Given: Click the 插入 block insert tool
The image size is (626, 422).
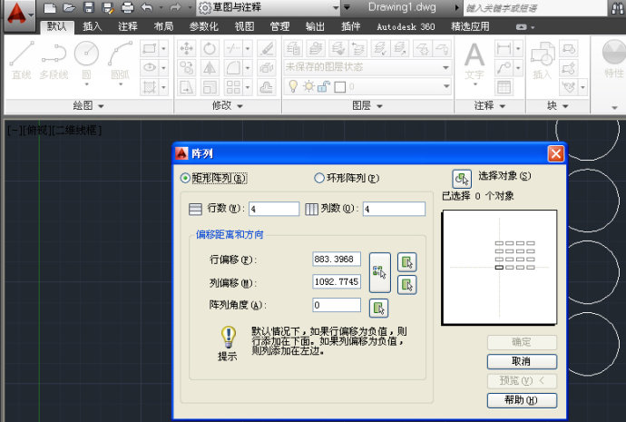Looking at the screenshot, I should [543, 60].
